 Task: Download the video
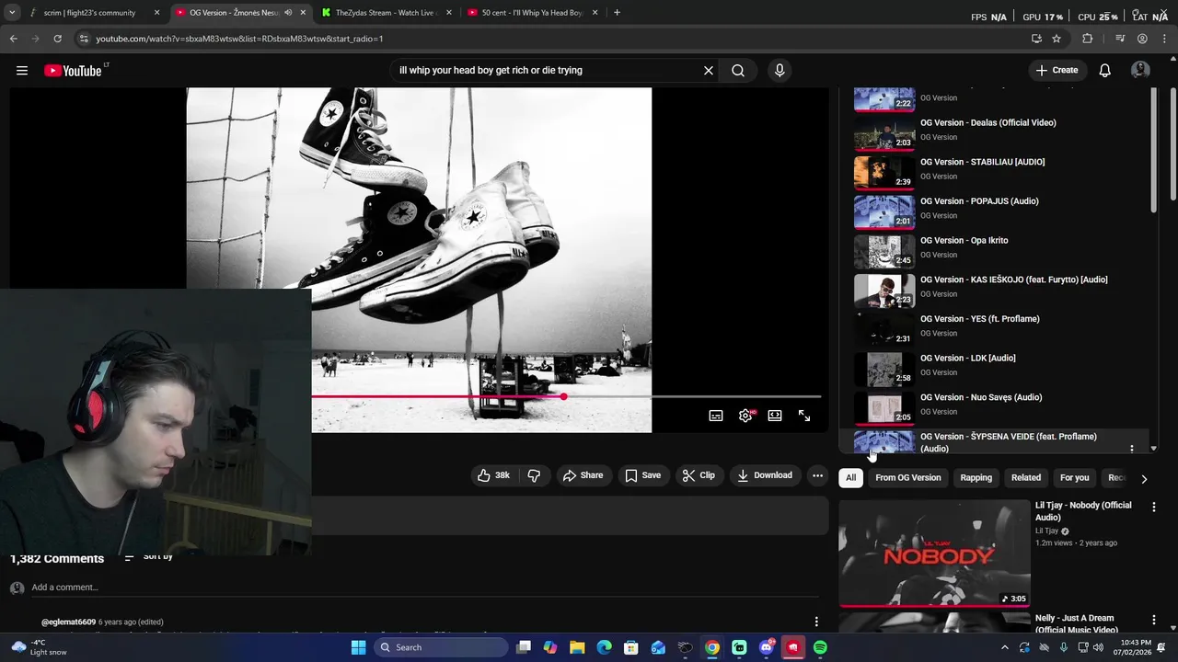pos(764,475)
